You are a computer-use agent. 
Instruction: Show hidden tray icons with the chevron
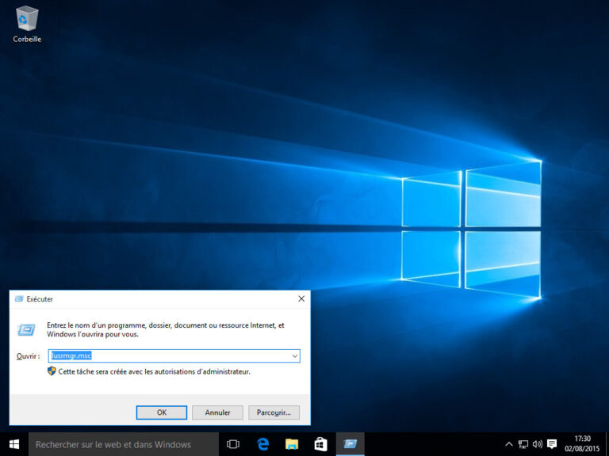click(x=509, y=444)
